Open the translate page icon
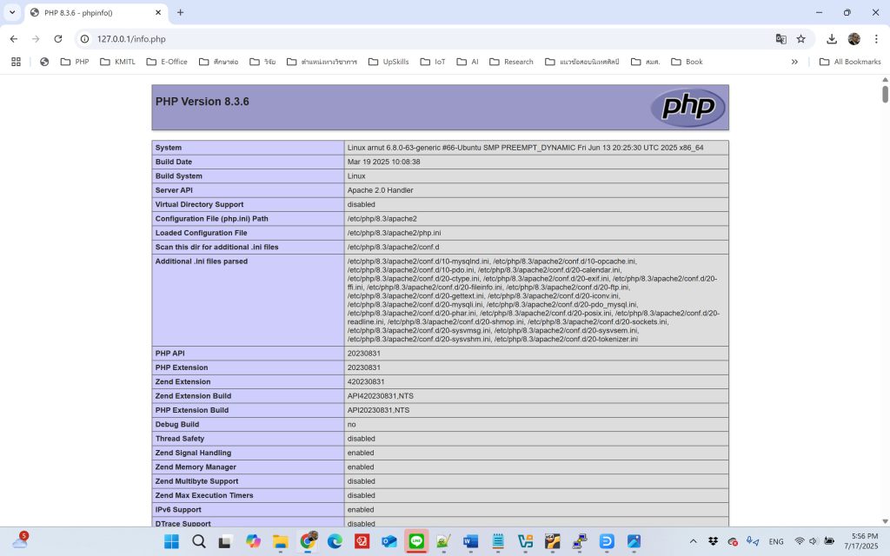 (780, 39)
